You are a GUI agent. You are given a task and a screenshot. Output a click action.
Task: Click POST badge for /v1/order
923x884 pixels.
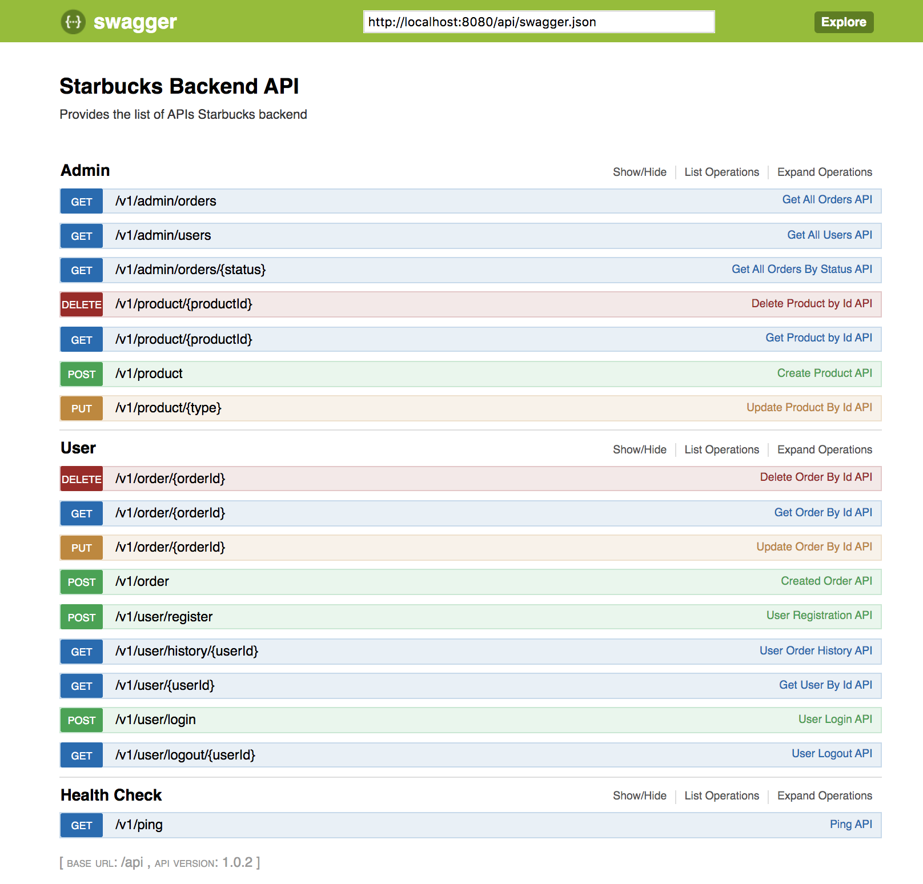pyautogui.click(x=82, y=582)
